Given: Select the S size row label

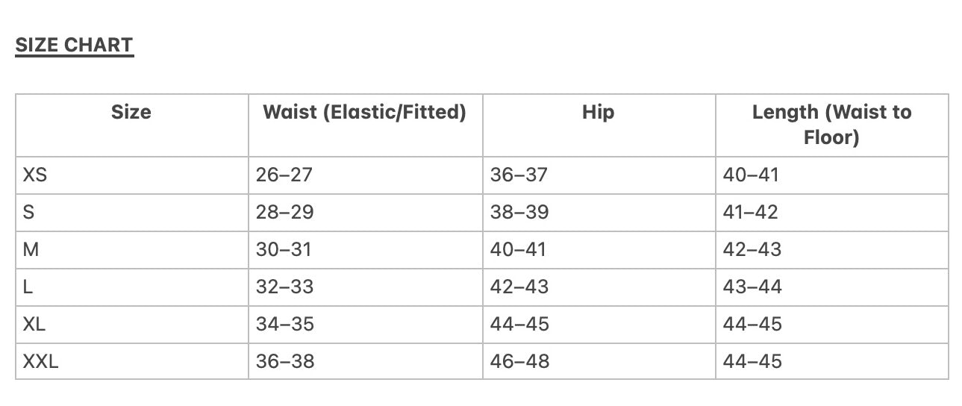Looking at the screenshot, I should pos(29,212).
